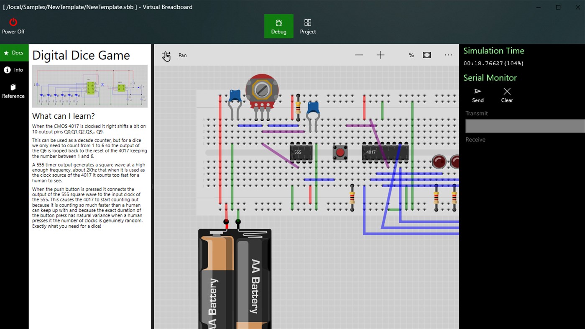The height and width of the screenshot is (329, 585).
Task: Zoom in on the breadboard
Action: (380, 54)
